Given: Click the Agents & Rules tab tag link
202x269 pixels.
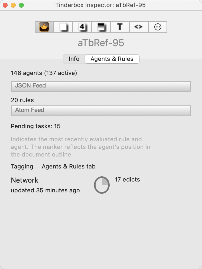Looking at the screenshot, I should [x=69, y=167].
